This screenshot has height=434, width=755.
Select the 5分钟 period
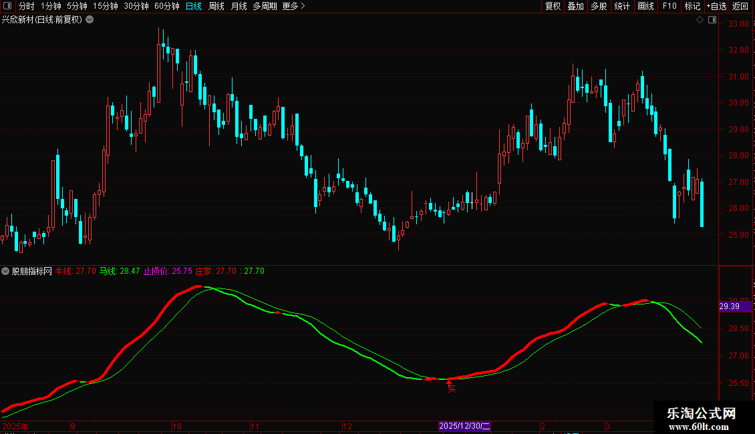77,6
